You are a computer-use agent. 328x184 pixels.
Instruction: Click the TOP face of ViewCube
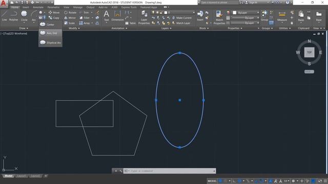(x=309, y=52)
